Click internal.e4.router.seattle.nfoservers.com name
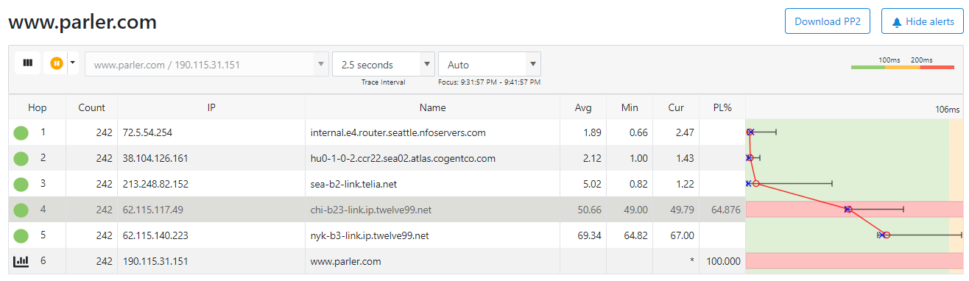969x281 pixels. [398, 133]
